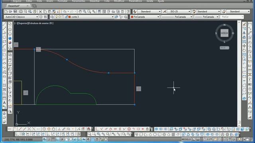Click the Move tool in Modify toolbar
This screenshot has width=255, height=143.
point(244,46)
